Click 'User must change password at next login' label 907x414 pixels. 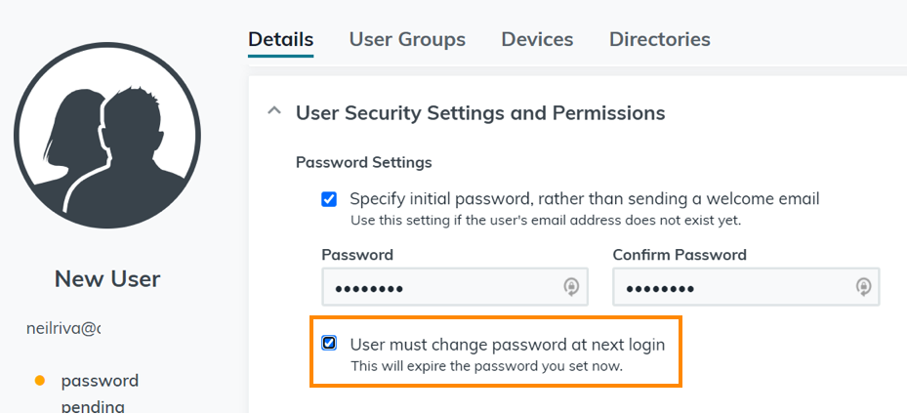(507, 345)
